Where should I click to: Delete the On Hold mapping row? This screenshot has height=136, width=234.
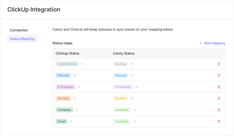click(219, 98)
